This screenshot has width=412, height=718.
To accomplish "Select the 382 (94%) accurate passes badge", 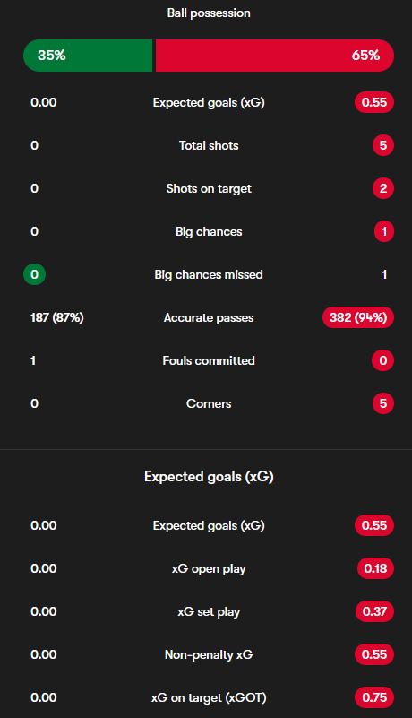I will [358, 317].
